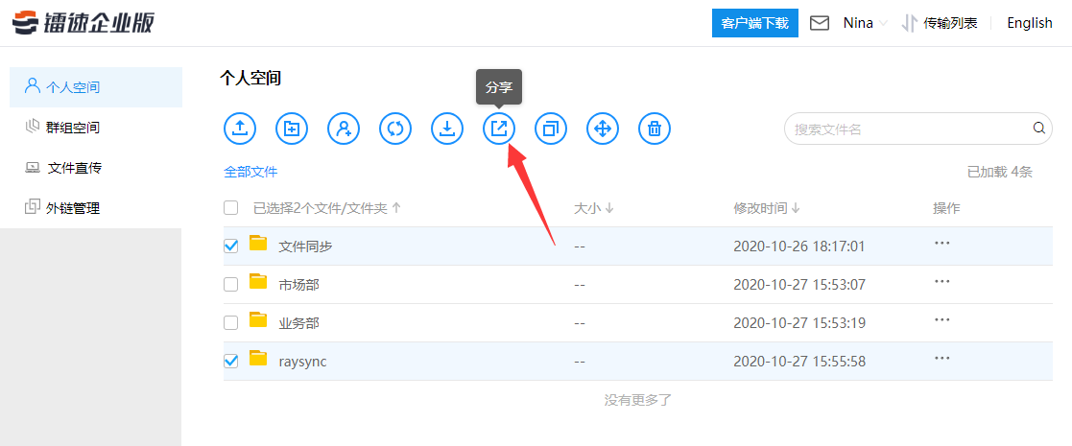Open the more options for raysync row

click(941, 359)
